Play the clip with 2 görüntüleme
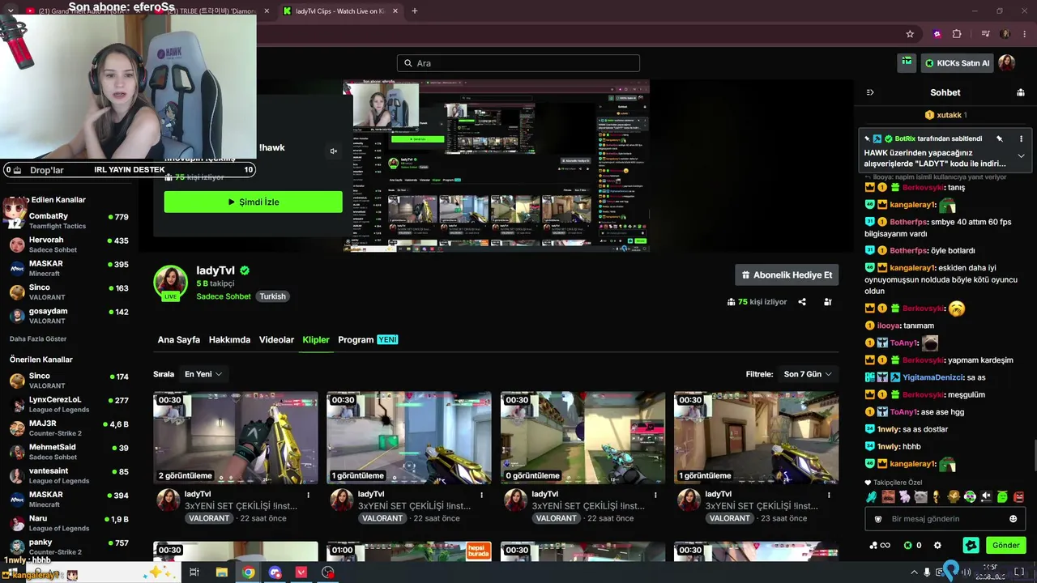This screenshot has height=583, width=1037. (236, 438)
